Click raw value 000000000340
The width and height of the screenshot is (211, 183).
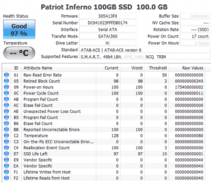tap(189, 81)
